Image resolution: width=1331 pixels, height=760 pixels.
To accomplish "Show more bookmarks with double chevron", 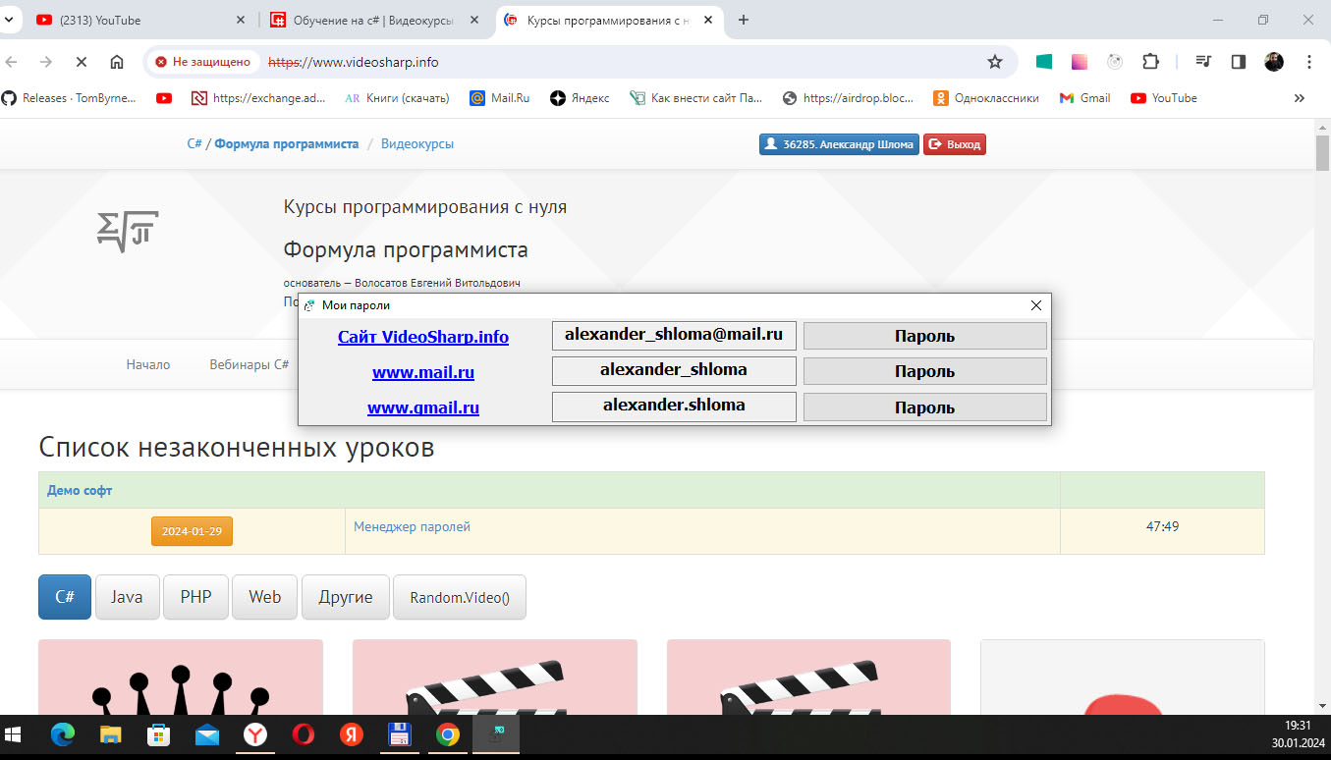I will (1300, 98).
